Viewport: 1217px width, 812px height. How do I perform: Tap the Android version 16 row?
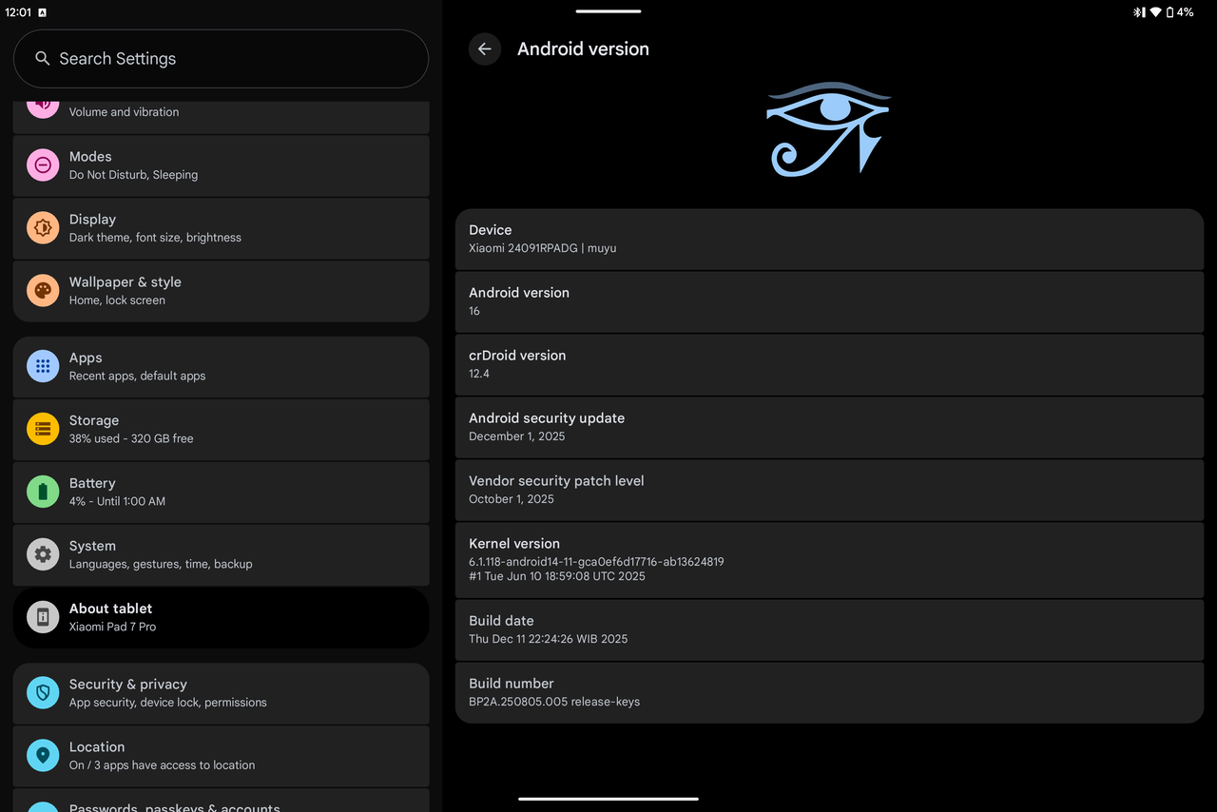pyautogui.click(x=829, y=301)
